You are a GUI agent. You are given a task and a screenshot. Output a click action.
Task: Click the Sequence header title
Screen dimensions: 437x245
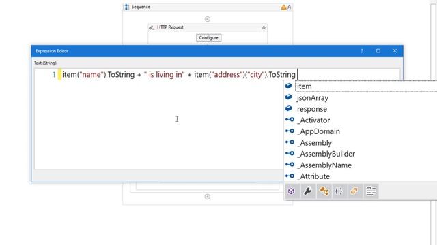tap(141, 7)
